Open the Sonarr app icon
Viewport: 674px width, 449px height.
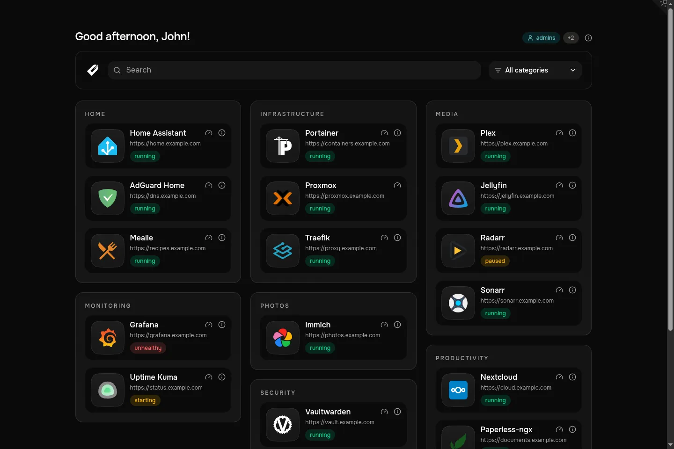coord(458,303)
